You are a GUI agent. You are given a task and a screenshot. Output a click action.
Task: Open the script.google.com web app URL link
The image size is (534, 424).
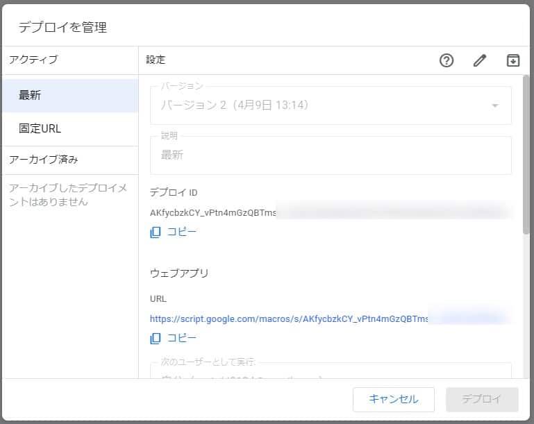[289, 319]
